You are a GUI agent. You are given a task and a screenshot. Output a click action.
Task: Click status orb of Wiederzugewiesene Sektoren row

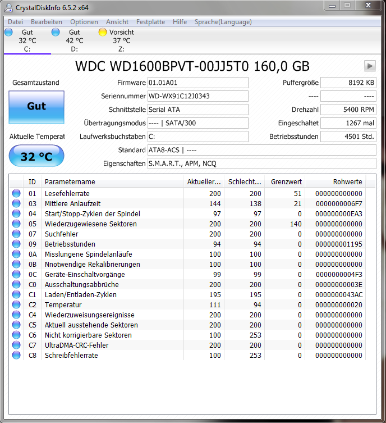[16, 224]
